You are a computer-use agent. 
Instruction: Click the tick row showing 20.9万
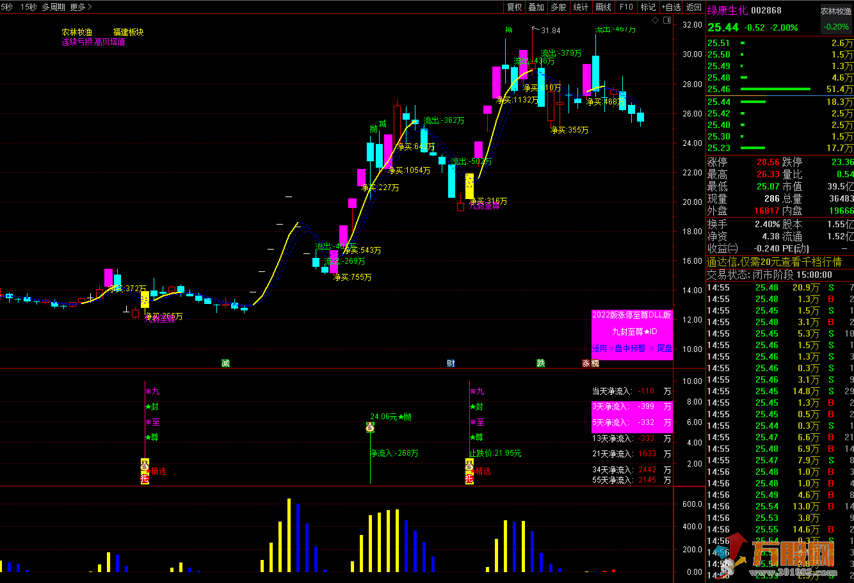pyautogui.click(x=780, y=287)
